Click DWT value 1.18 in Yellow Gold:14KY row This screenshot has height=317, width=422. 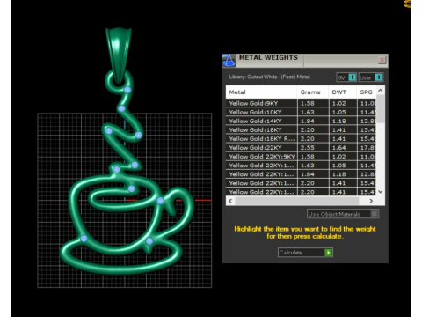pos(339,121)
